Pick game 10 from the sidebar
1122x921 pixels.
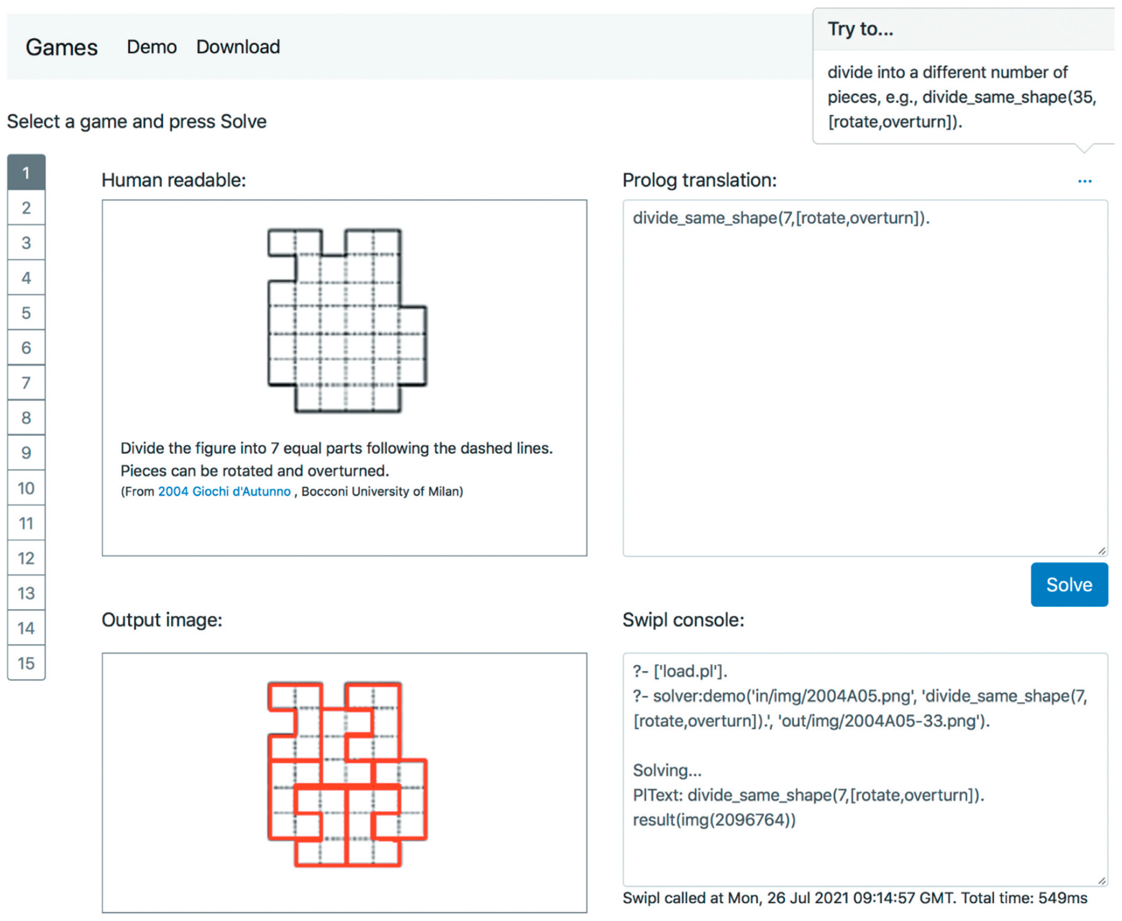(26, 488)
